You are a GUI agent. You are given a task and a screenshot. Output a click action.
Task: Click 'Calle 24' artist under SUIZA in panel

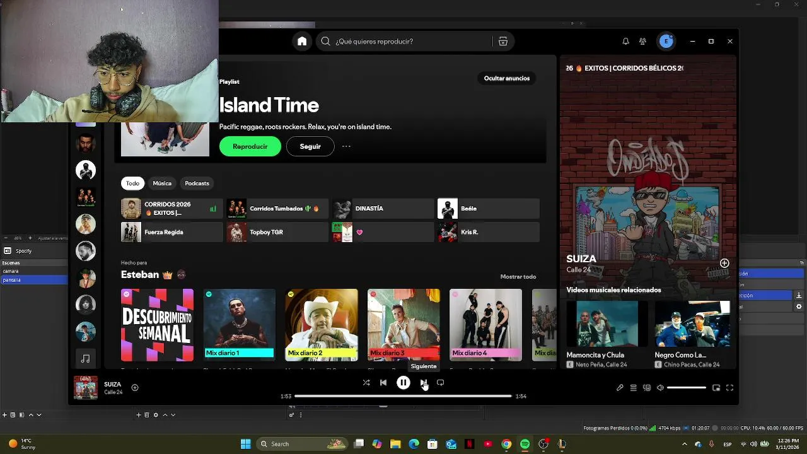[578, 270]
